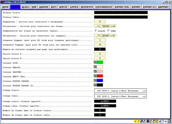Open the Codage Cible encoding dropdown
This screenshot has height=124, width=172.
[x=120, y=96]
